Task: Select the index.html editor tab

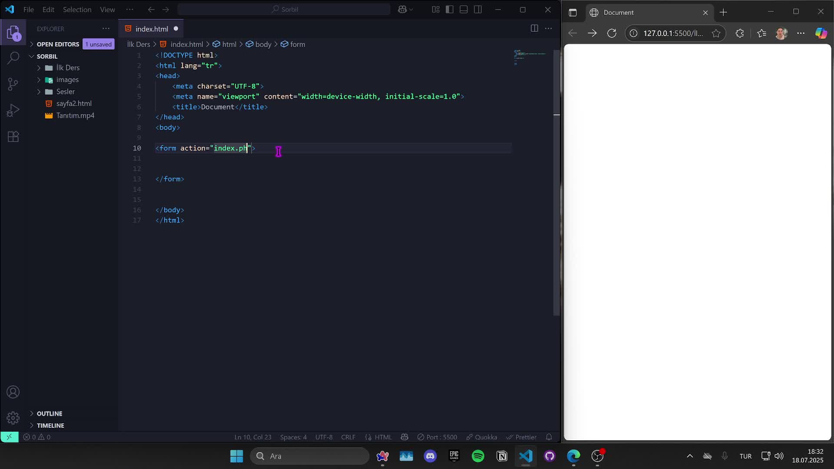Action: tap(151, 29)
